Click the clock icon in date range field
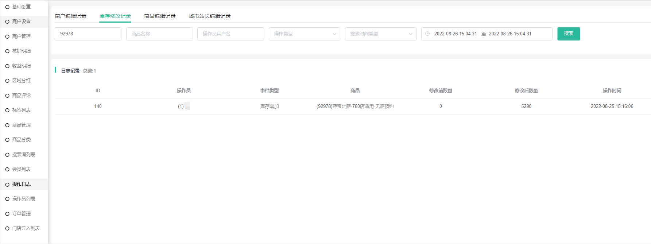The height and width of the screenshot is (244, 651). [x=427, y=34]
